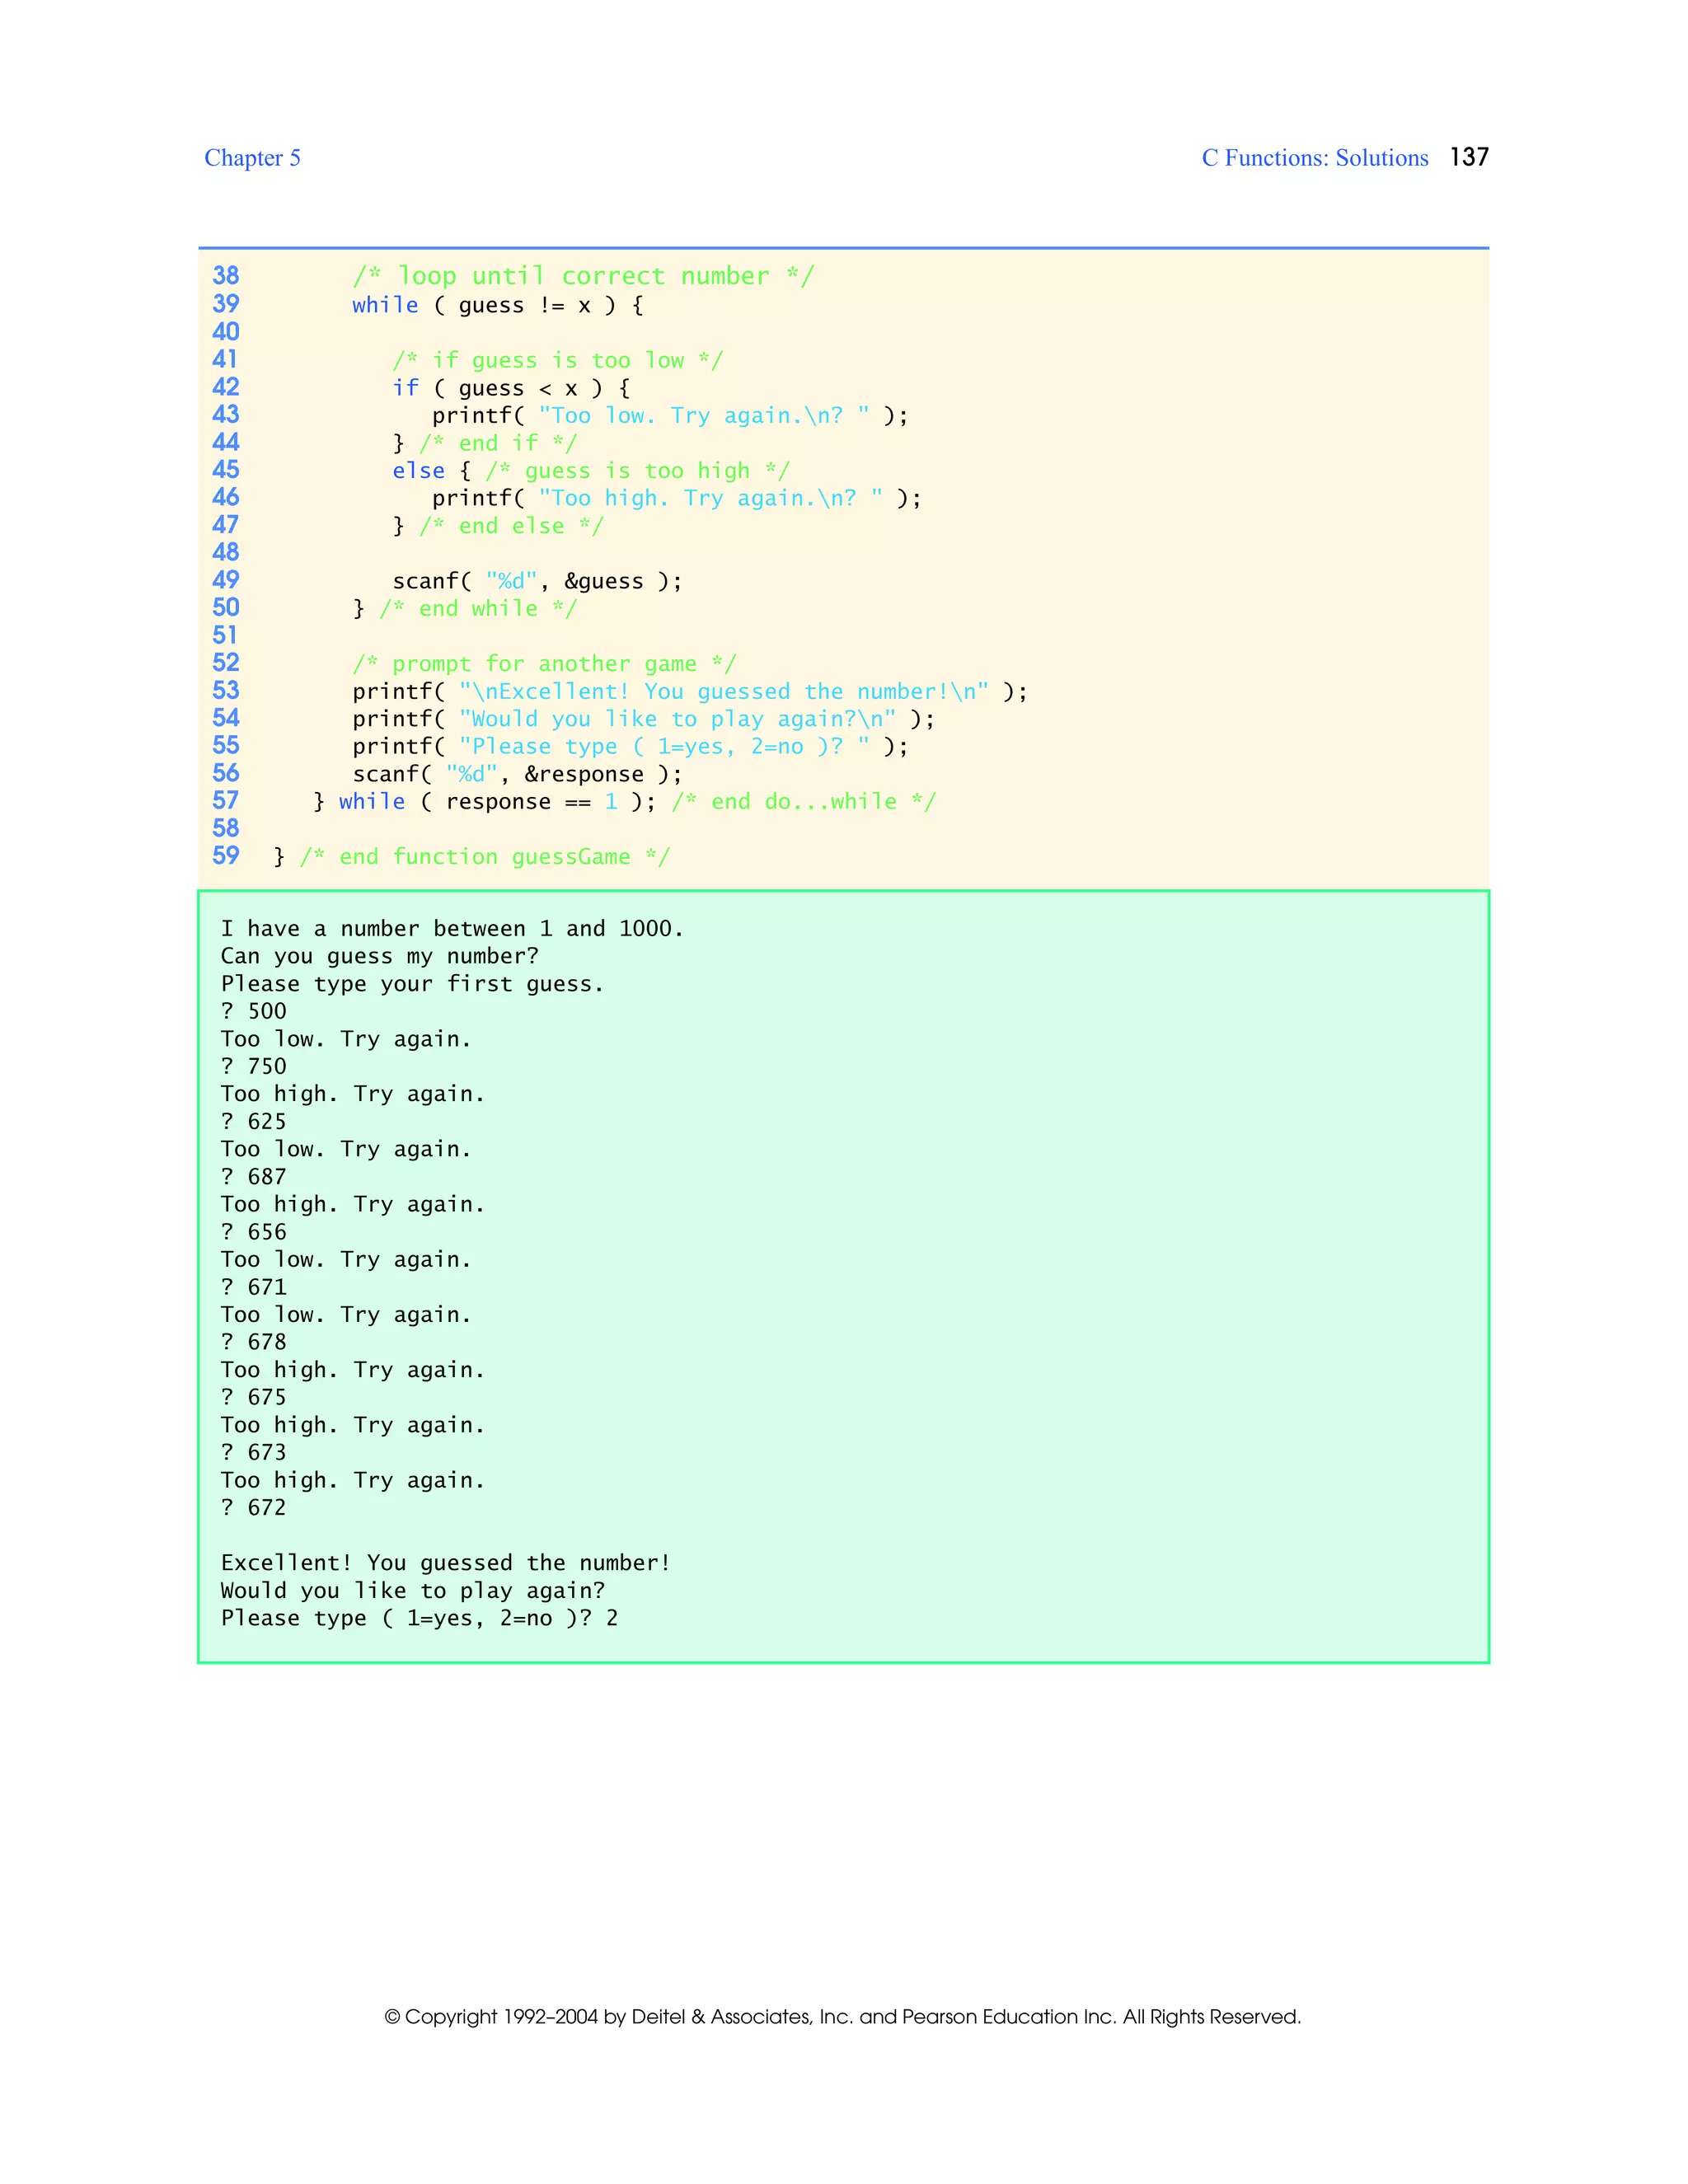Viewport: 1688px width, 2184px height.
Task: Click the Too low printf statement
Action: tap(670, 416)
